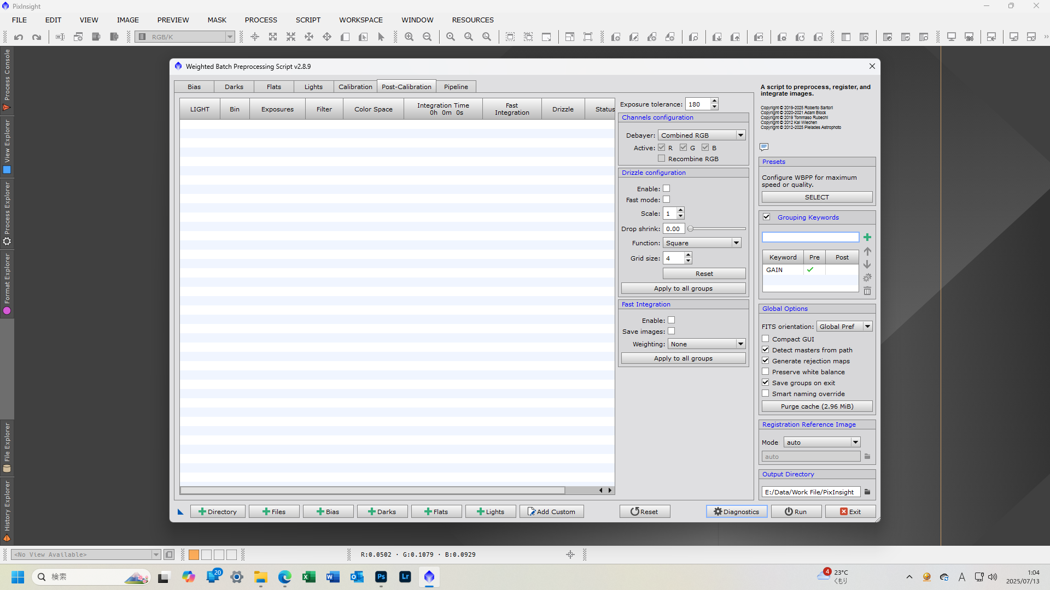Open the Registration Mode dropdown
1050x590 pixels.
tap(822, 442)
